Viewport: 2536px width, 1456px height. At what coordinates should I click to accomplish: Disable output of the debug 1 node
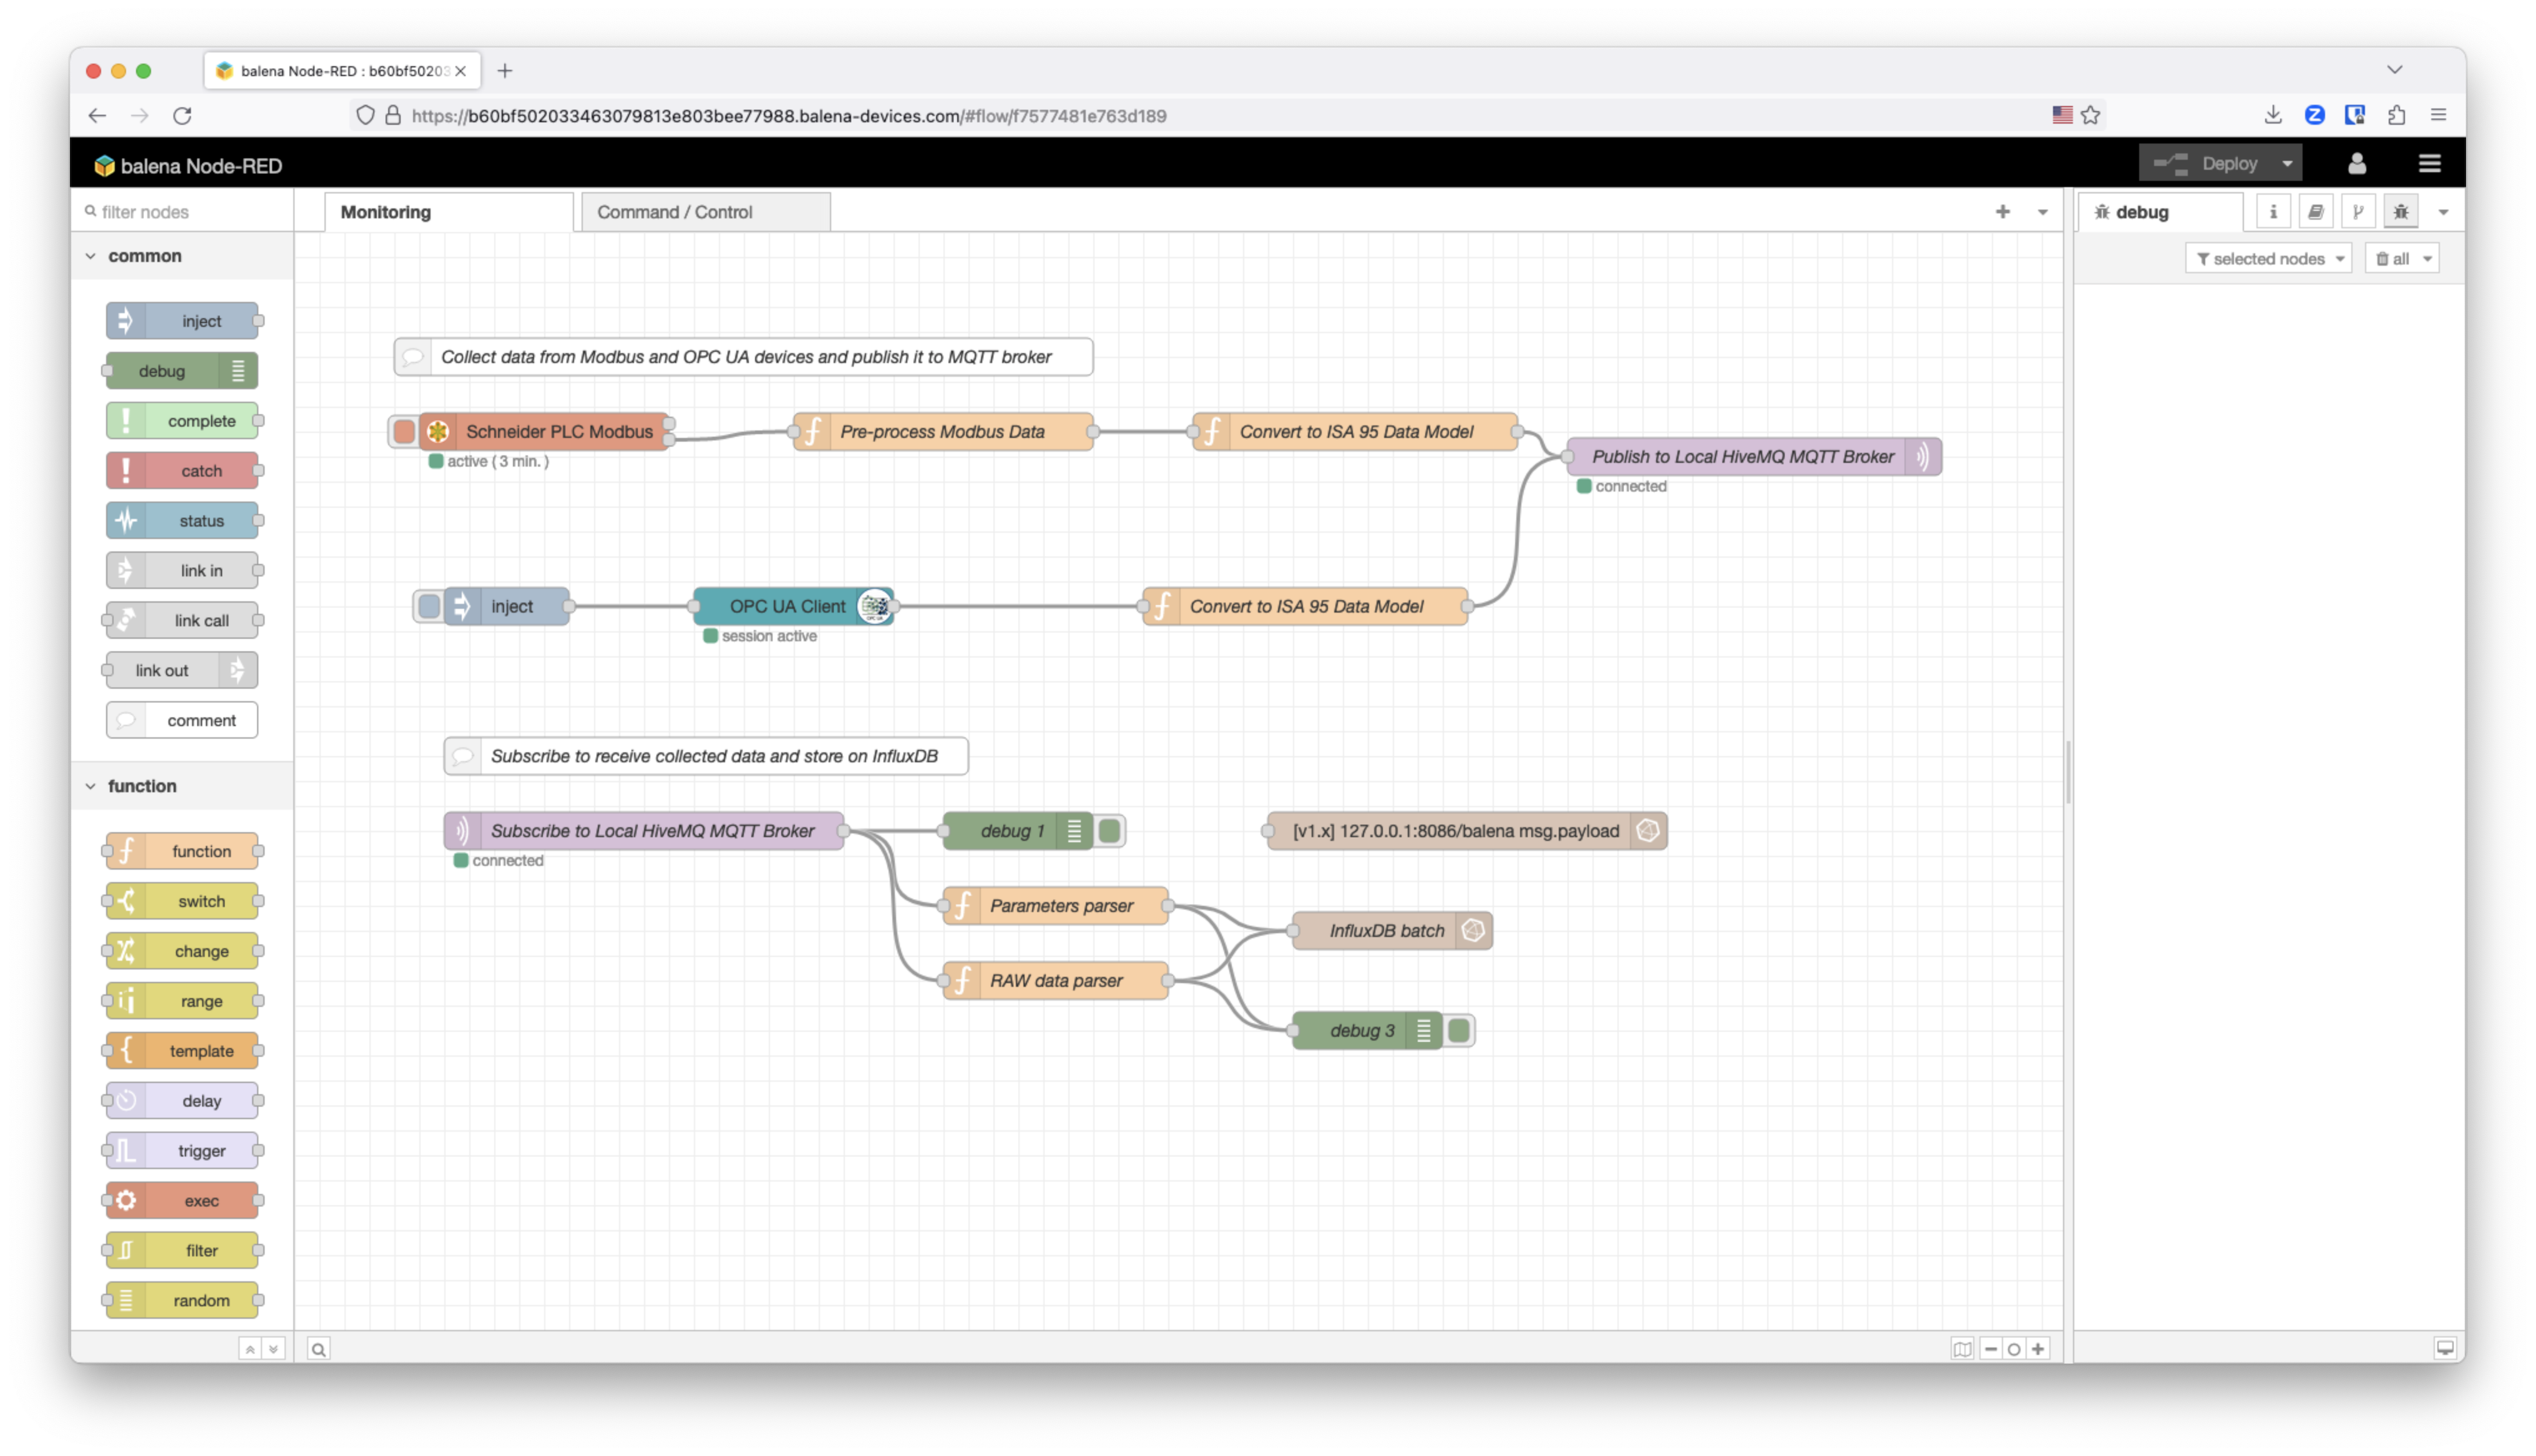point(1110,830)
